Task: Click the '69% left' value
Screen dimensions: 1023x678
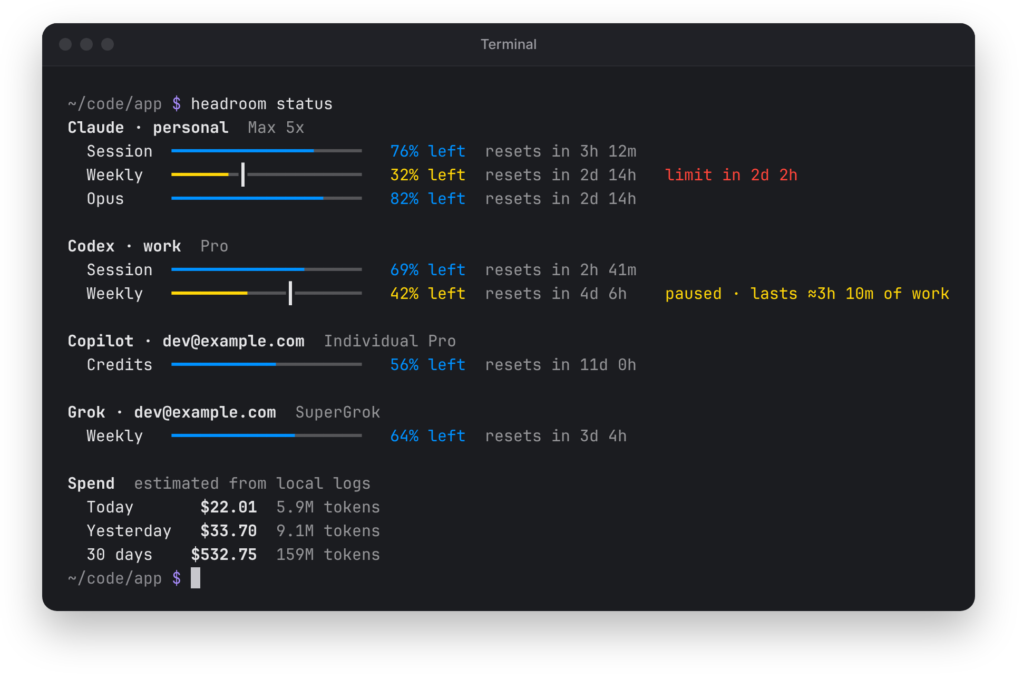Action: point(428,270)
